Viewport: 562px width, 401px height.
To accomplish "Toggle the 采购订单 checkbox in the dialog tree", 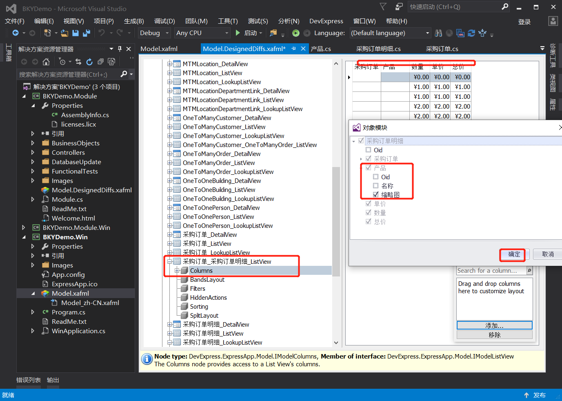I will (x=369, y=159).
